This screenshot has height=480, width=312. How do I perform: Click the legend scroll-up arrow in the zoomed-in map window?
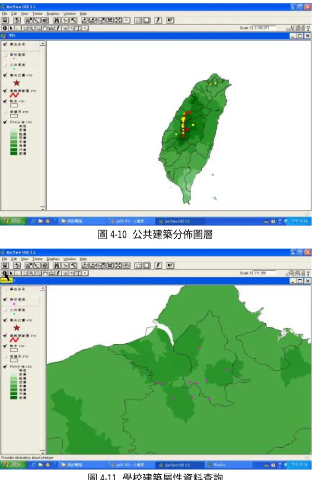point(42,288)
